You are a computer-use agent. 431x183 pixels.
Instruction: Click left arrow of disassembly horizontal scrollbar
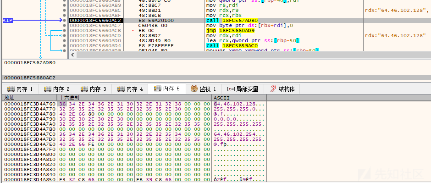(x=72, y=55)
